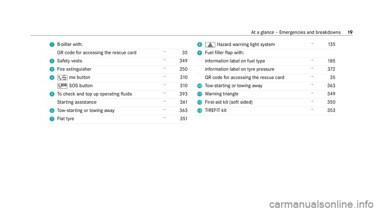Screen dimensions: 380x211
Task: Click numbered bullet 5 beside operating fluids
Action: [x=52, y=94]
